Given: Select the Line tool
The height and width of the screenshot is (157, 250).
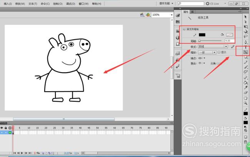Looking at the screenshot, I should click(245, 52).
